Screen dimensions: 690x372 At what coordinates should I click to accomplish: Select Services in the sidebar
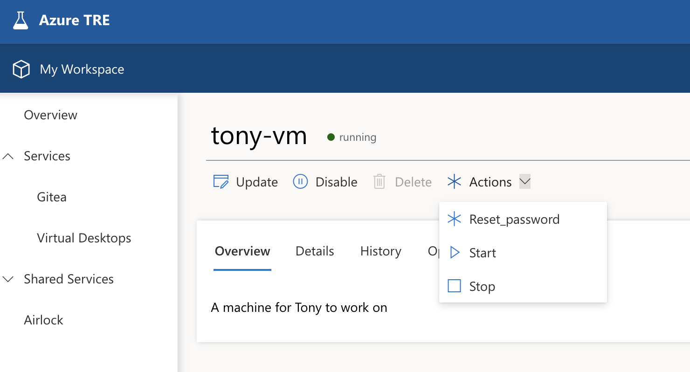tap(47, 156)
